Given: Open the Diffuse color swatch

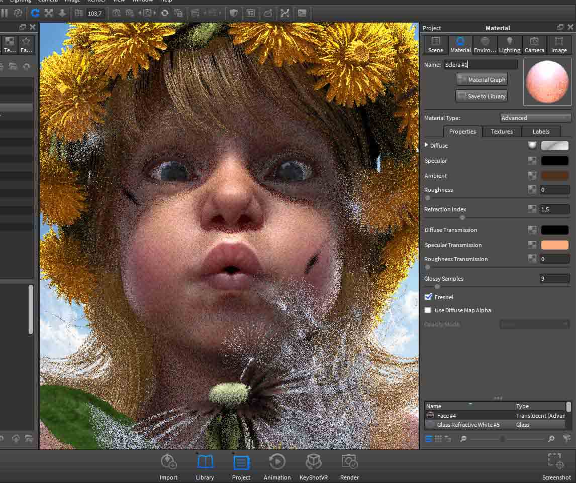Looking at the screenshot, I should [555, 145].
